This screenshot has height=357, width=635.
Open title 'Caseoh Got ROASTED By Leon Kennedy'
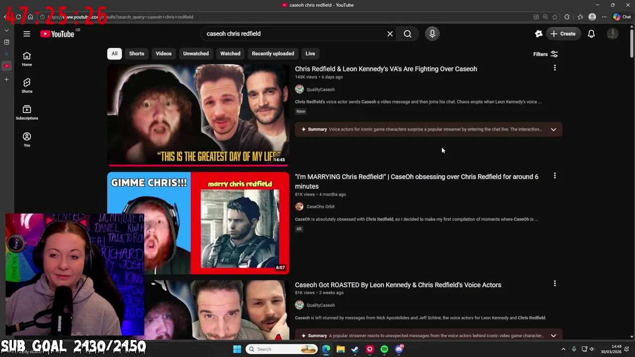tap(398, 285)
